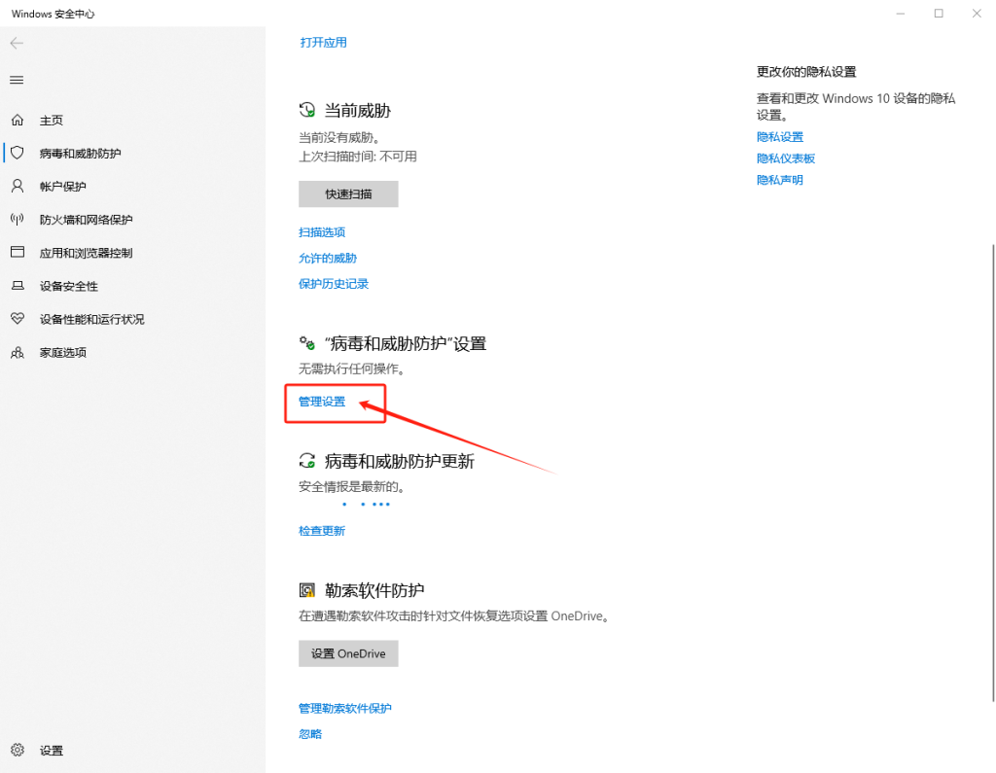Click the 勒索软件防护 warning icon

coord(307,591)
